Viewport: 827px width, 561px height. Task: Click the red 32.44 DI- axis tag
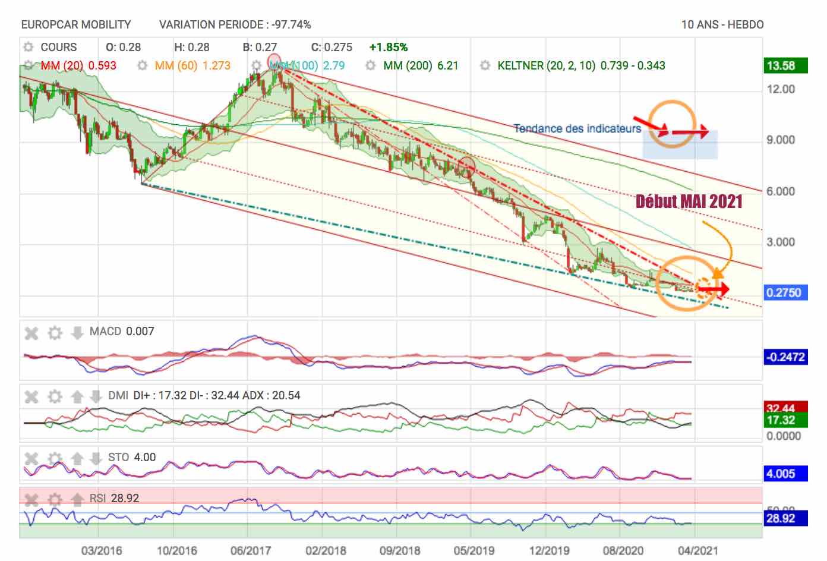[785, 407]
